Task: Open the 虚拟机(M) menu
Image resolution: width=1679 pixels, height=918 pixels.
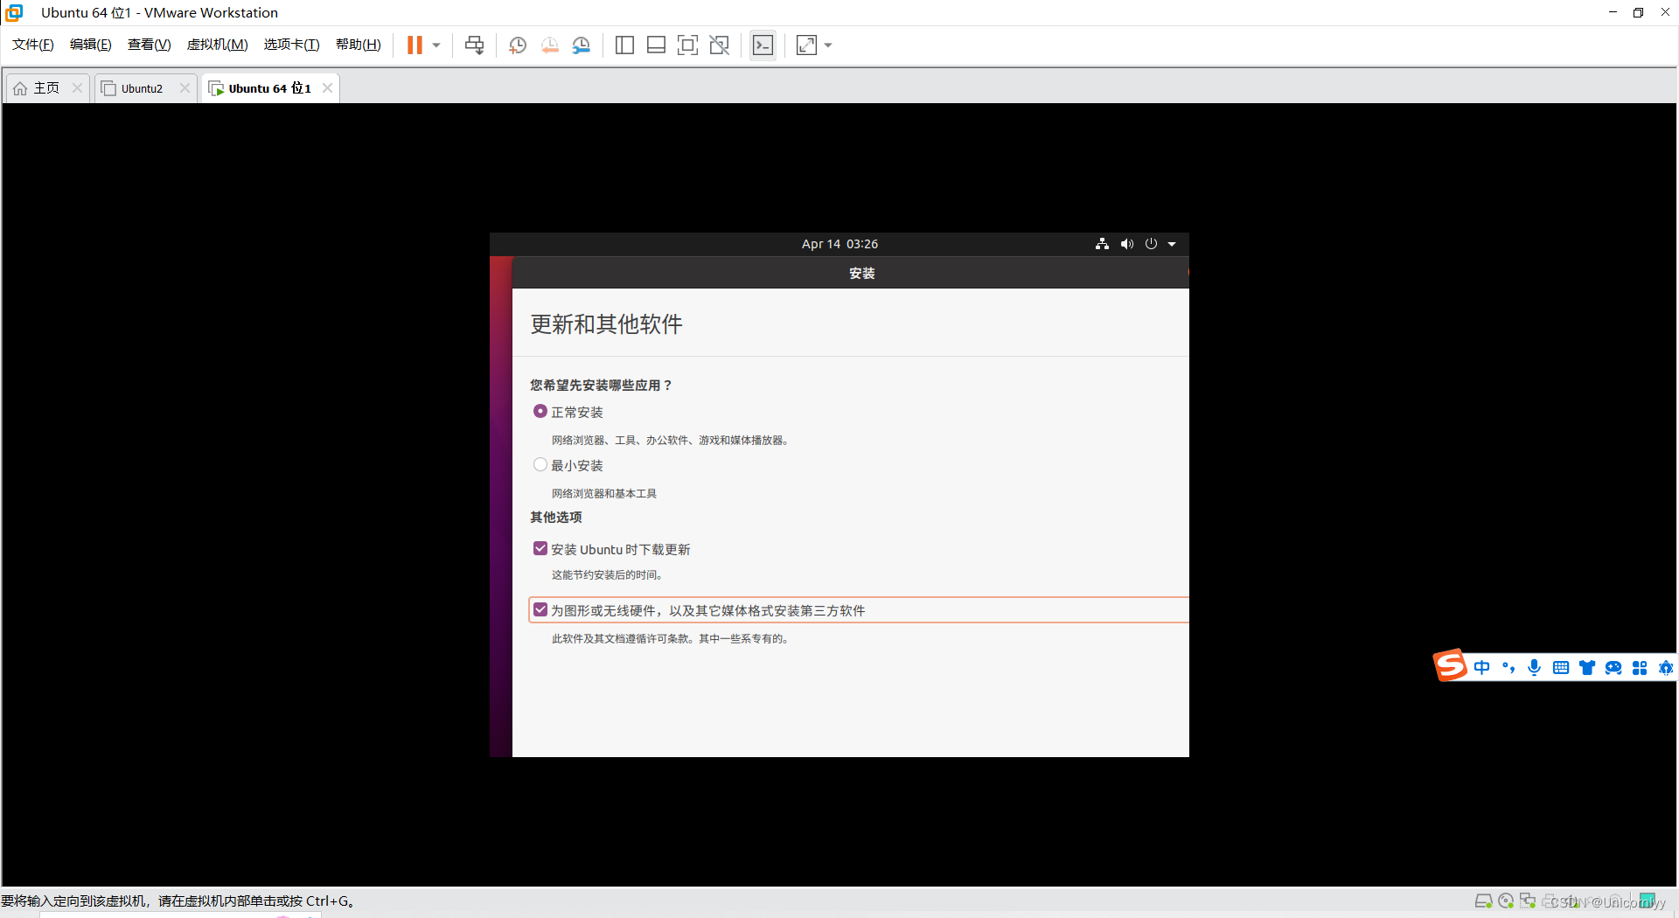Action: point(218,45)
